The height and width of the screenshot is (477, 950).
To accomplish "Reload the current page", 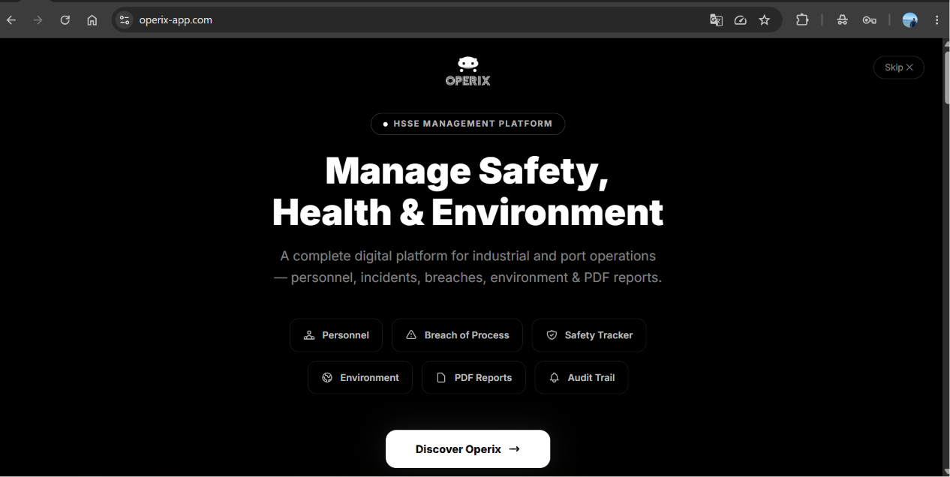I will 65,20.
